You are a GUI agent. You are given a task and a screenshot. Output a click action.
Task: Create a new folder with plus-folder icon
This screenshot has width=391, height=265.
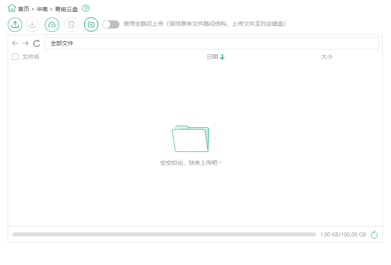pyautogui.click(x=91, y=24)
